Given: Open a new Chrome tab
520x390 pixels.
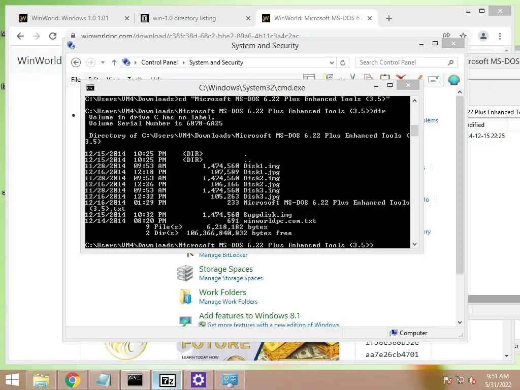Looking at the screenshot, I should pyautogui.click(x=389, y=18).
